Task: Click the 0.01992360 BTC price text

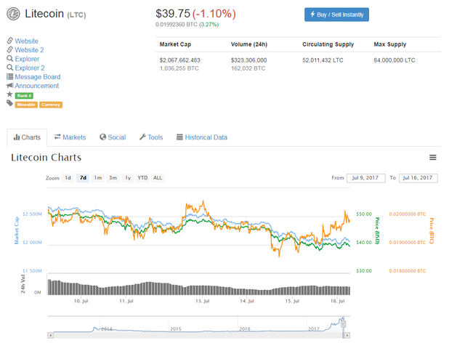Action: [x=177, y=24]
